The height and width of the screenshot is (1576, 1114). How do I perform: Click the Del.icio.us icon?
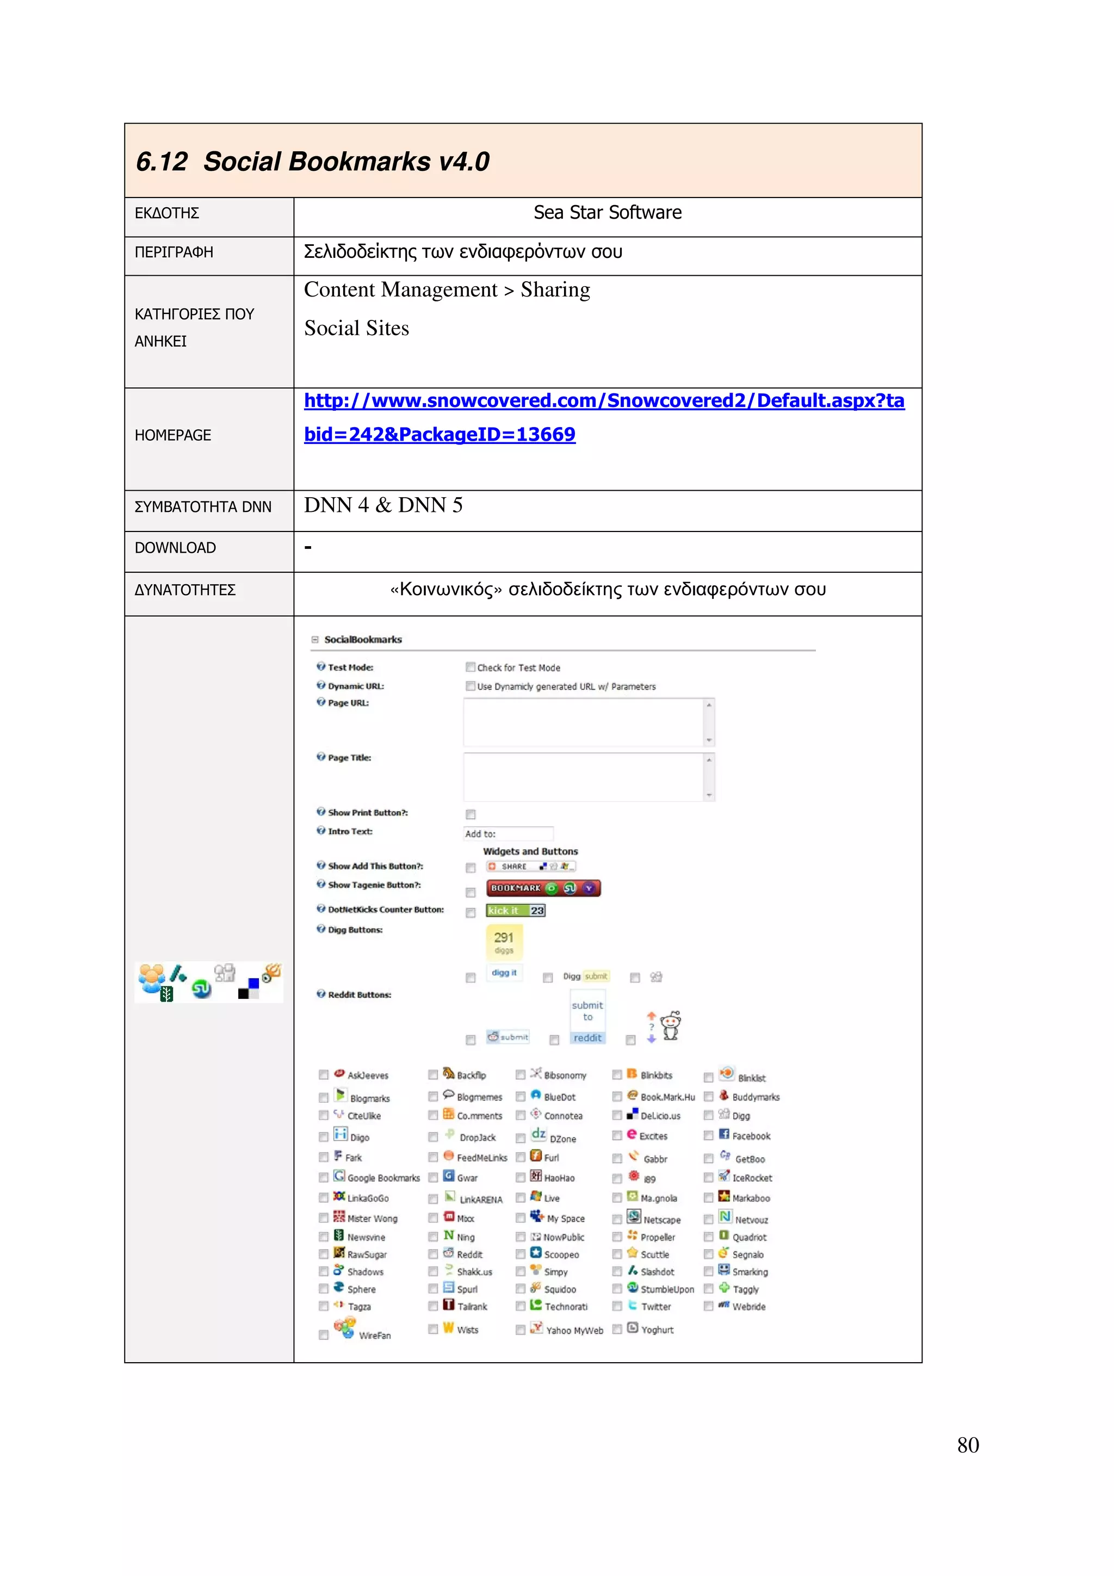[632, 1114]
